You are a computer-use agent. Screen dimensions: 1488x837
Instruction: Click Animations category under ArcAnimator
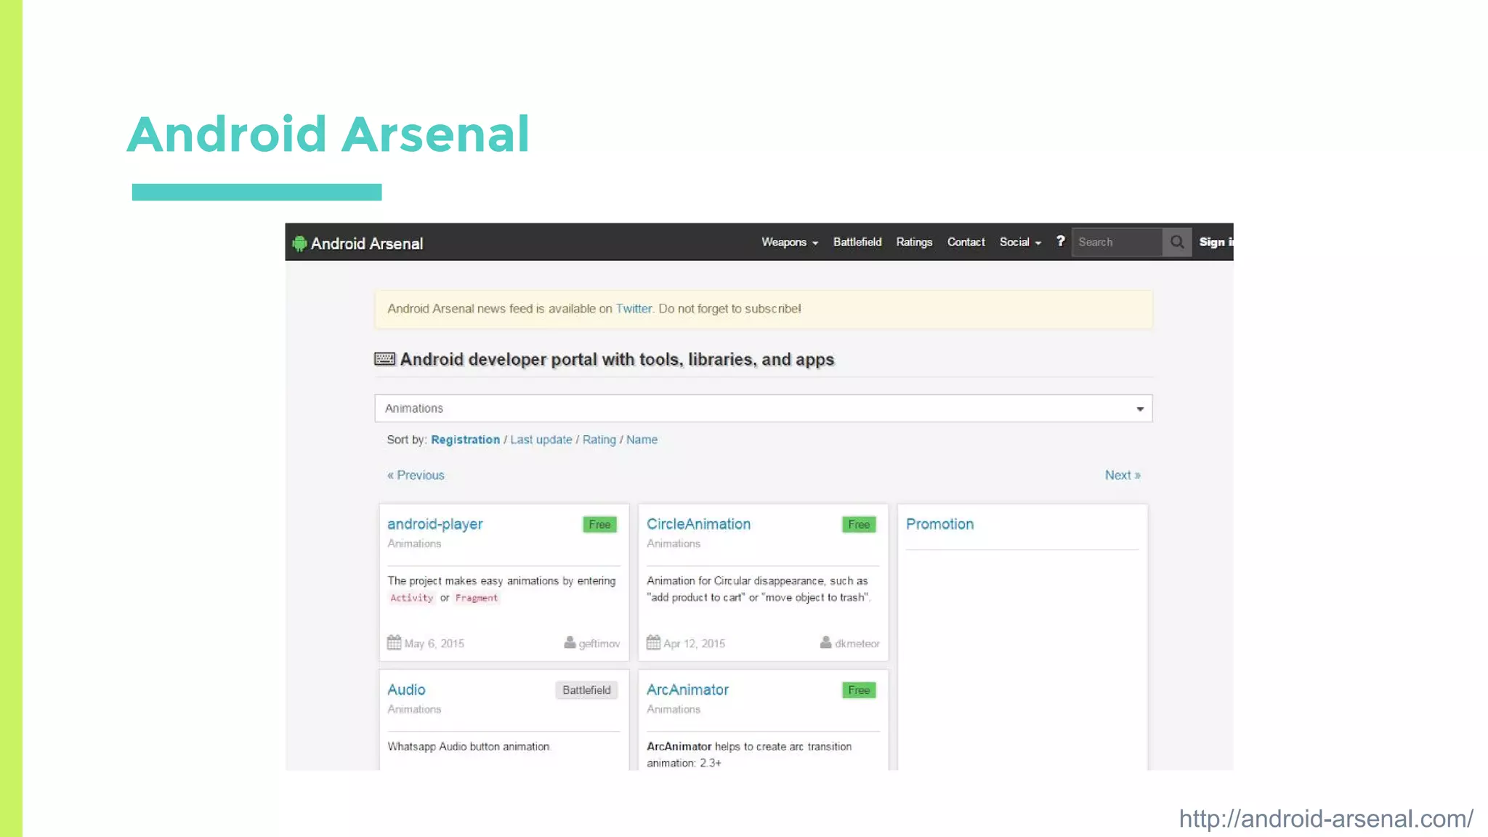coord(674,709)
